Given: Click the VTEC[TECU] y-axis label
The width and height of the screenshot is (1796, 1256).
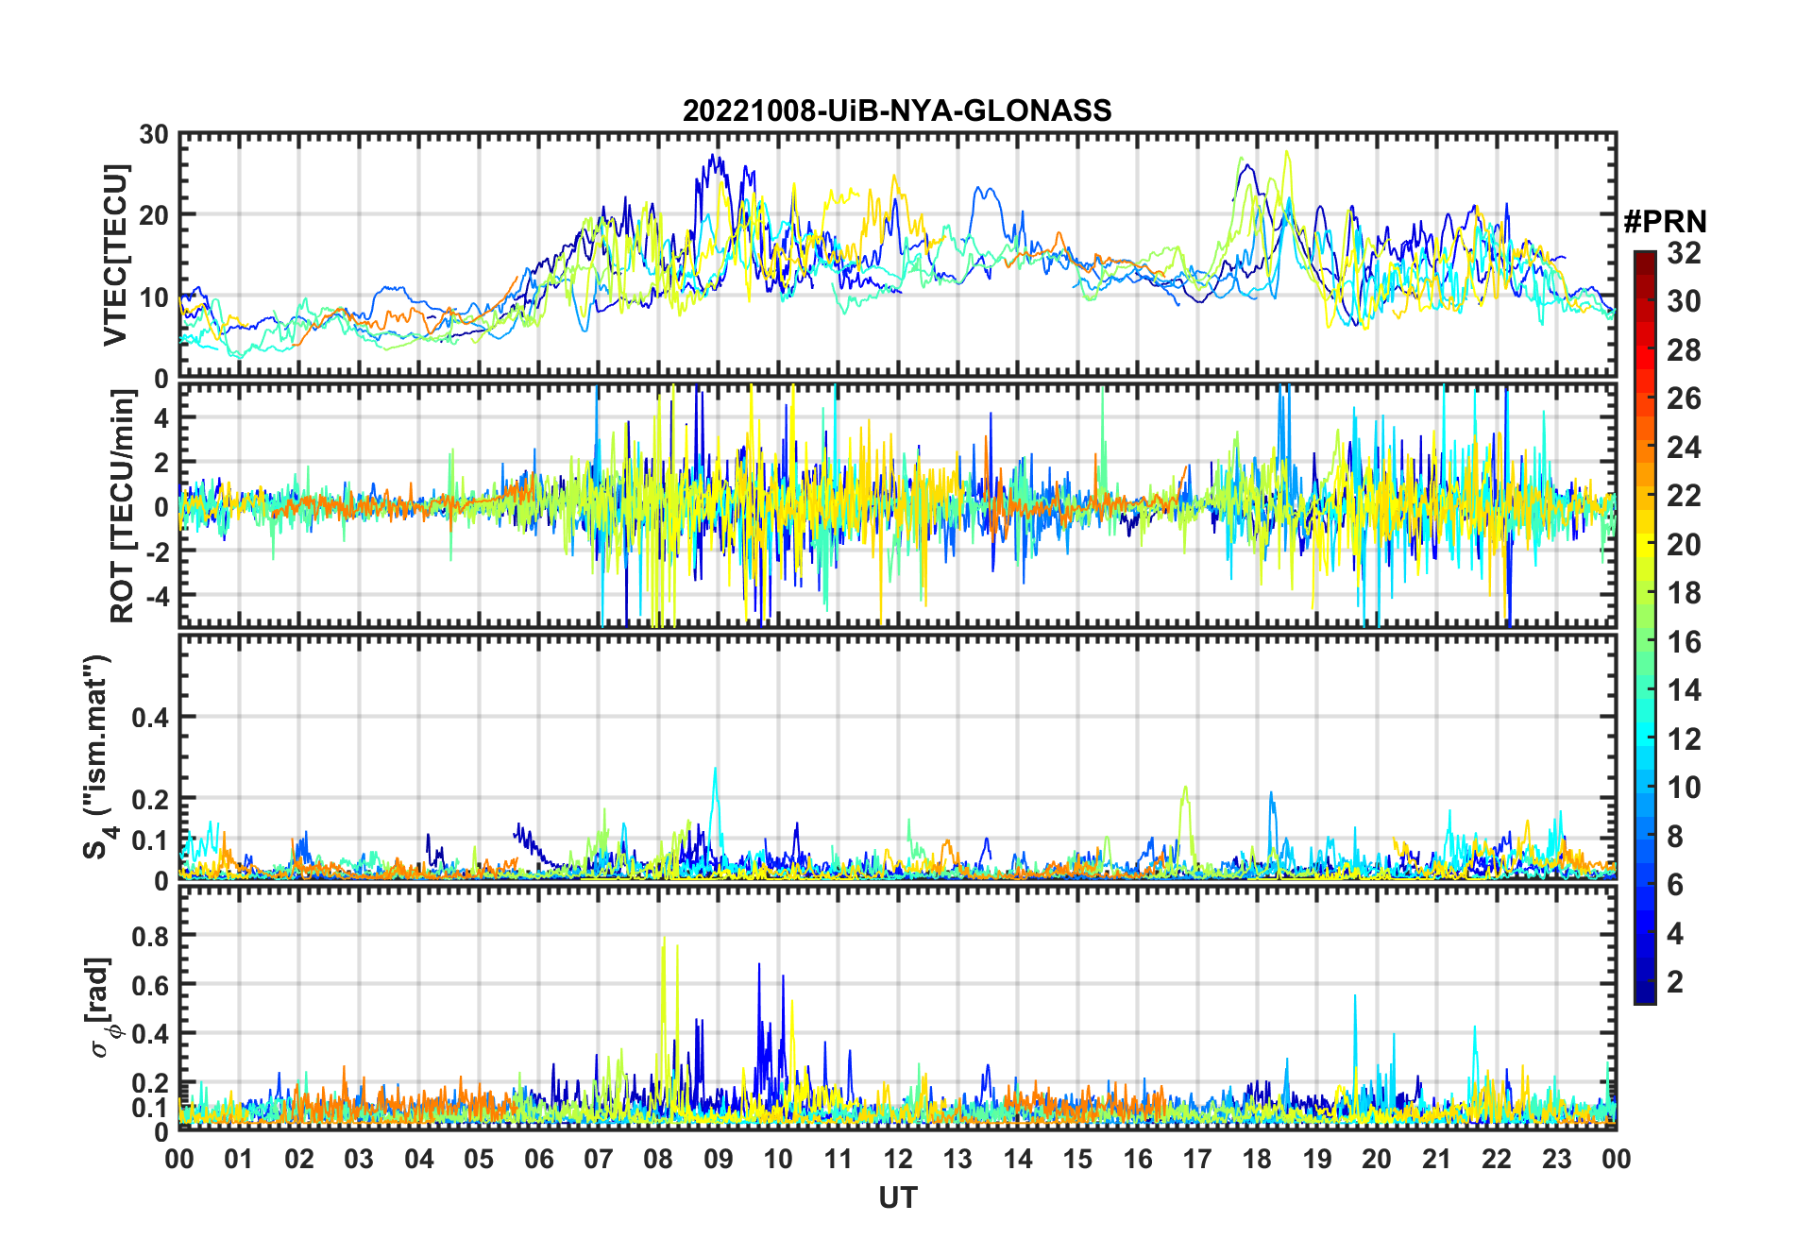Looking at the screenshot, I should click(115, 255).
